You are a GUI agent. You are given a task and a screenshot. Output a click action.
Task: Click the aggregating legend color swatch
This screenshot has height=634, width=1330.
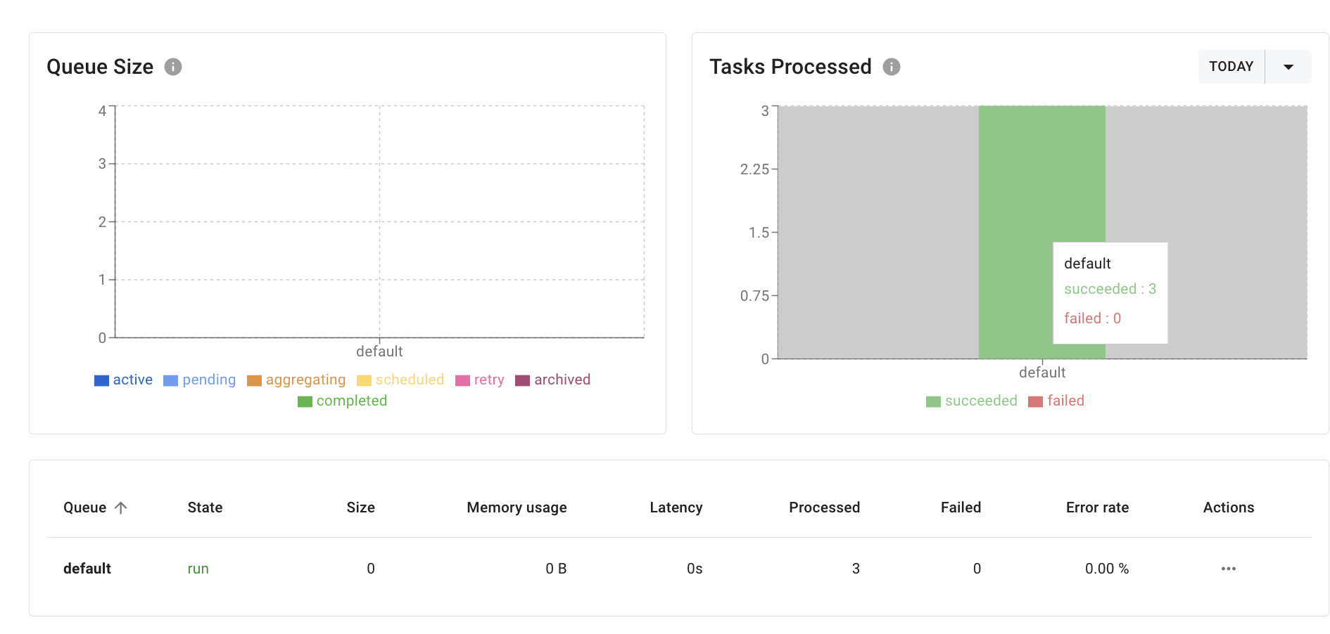[x=254, y=380]
